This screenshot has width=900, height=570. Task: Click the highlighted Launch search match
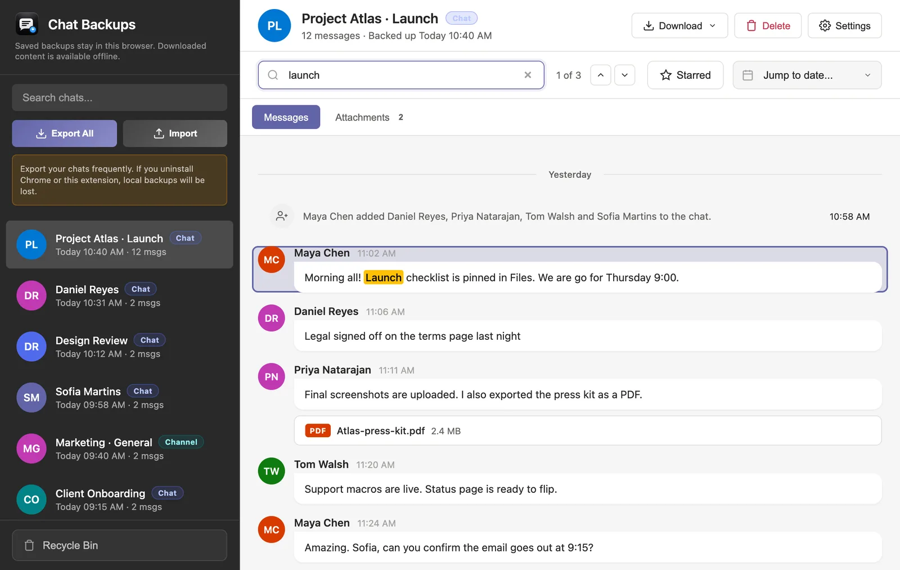point(384,277)
